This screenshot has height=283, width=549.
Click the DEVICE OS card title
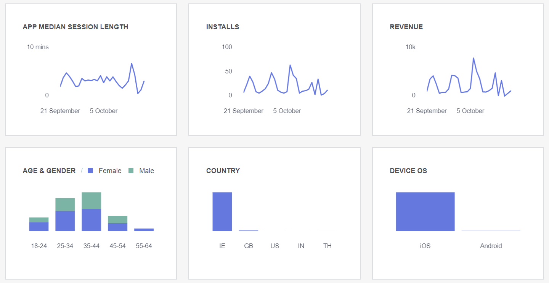click(408, 171)
